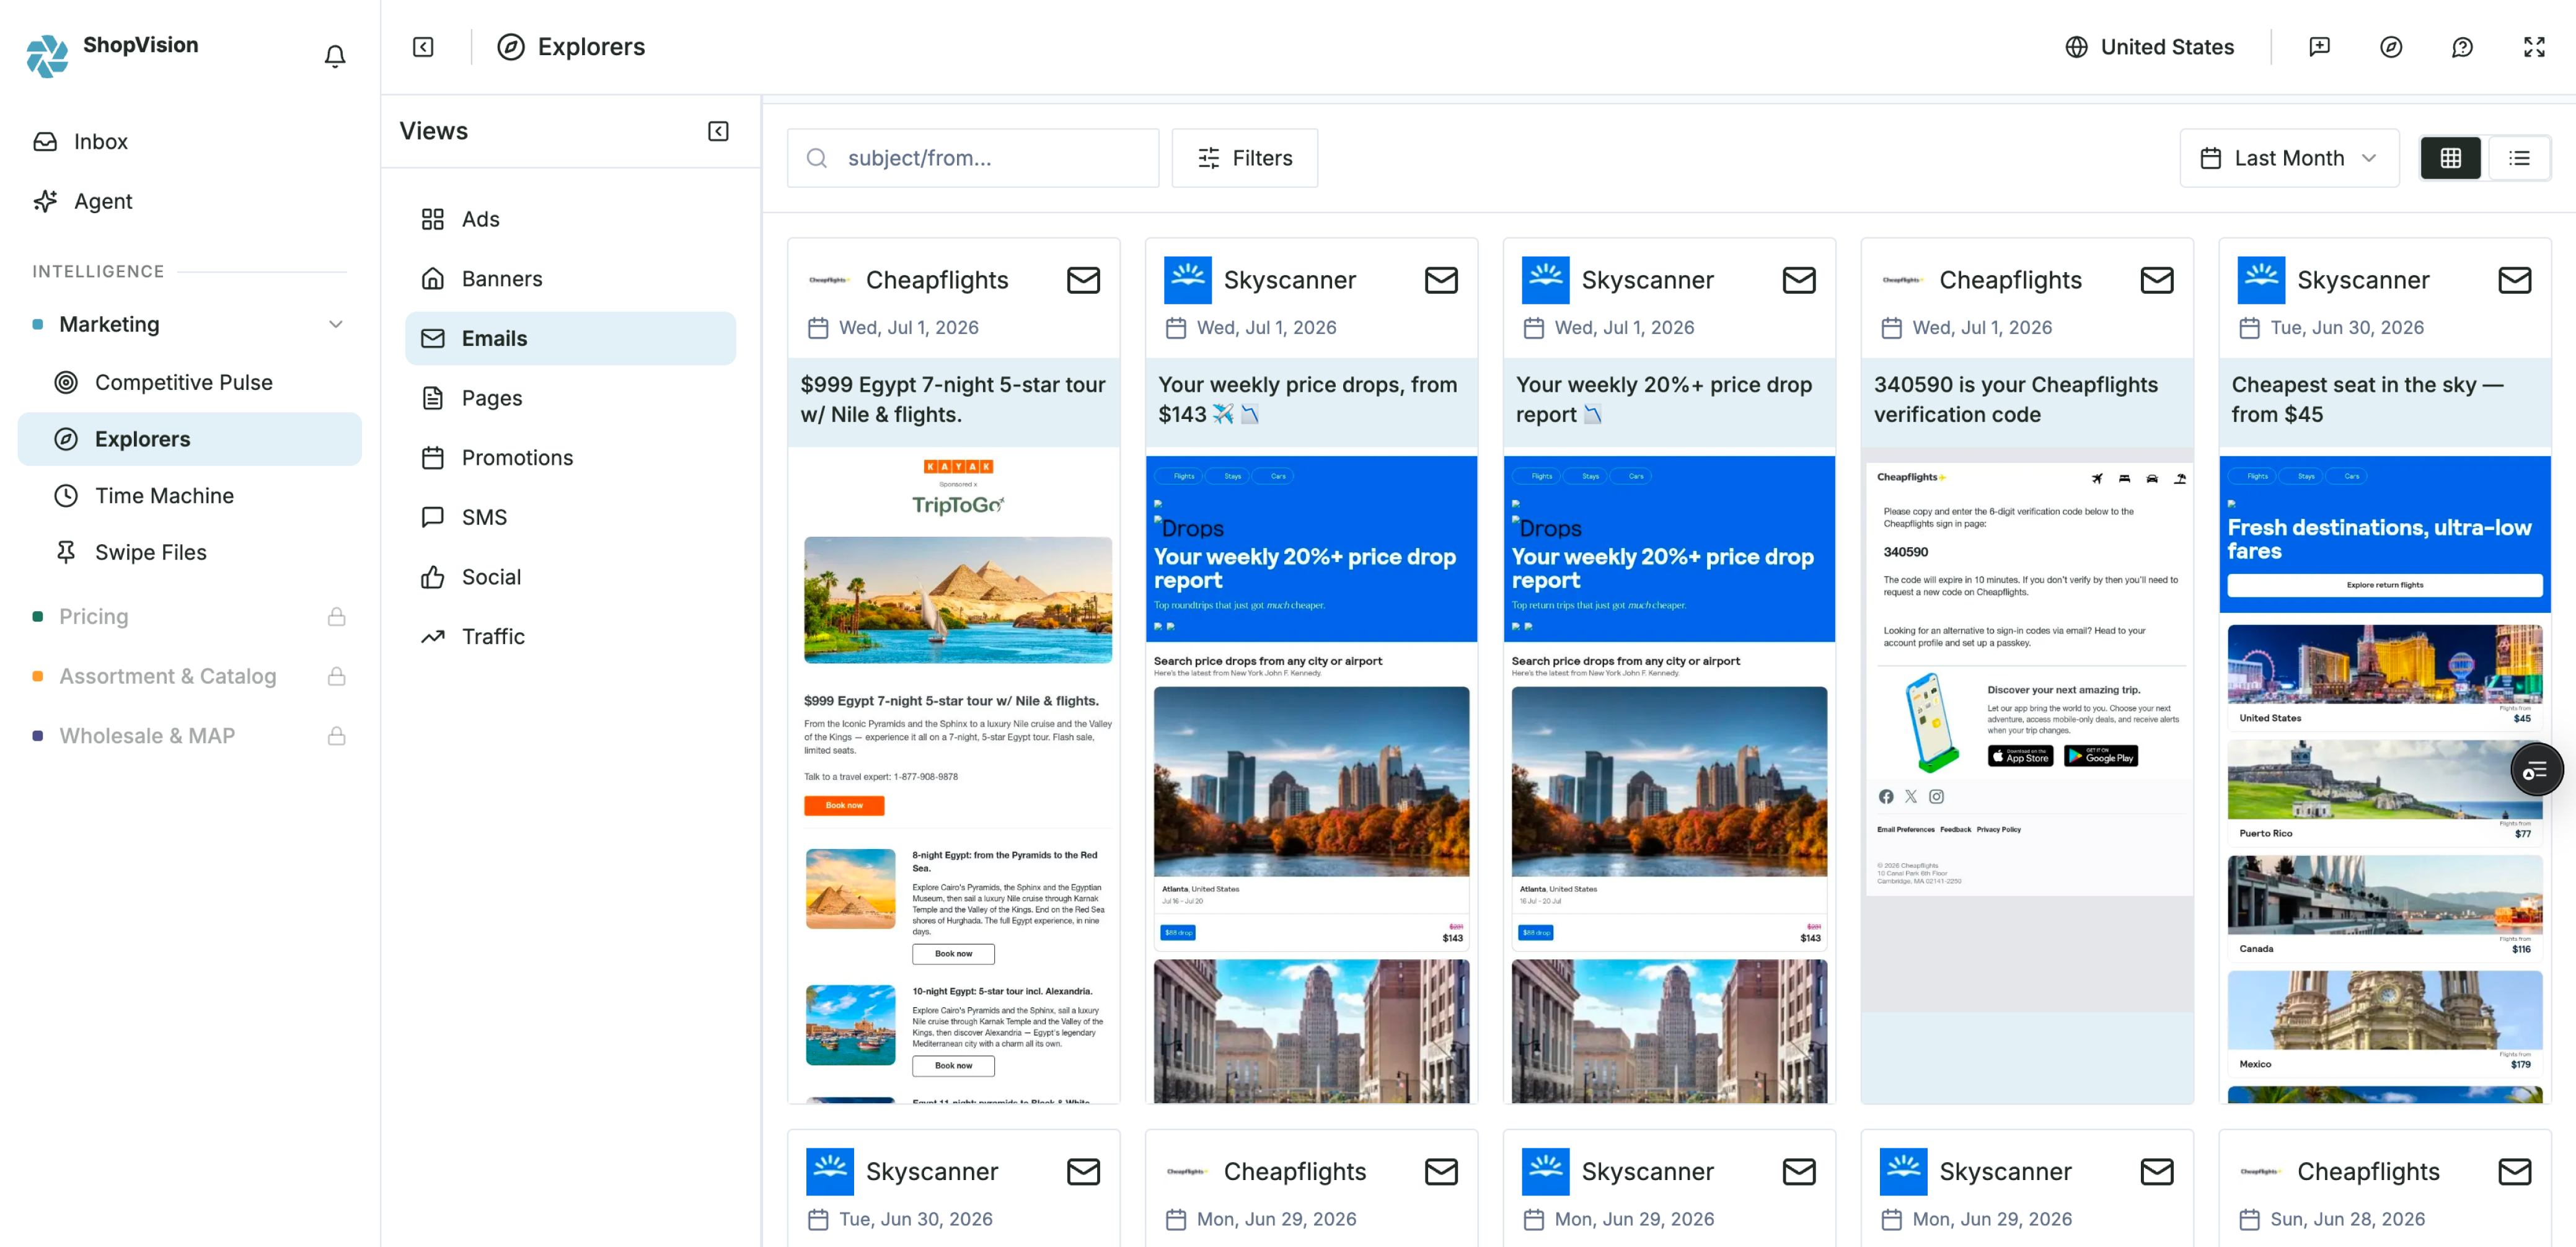Open the Puerto Rico $77 destination image
Screen dimensions: 2576x1247
[x=2384, y=780]
